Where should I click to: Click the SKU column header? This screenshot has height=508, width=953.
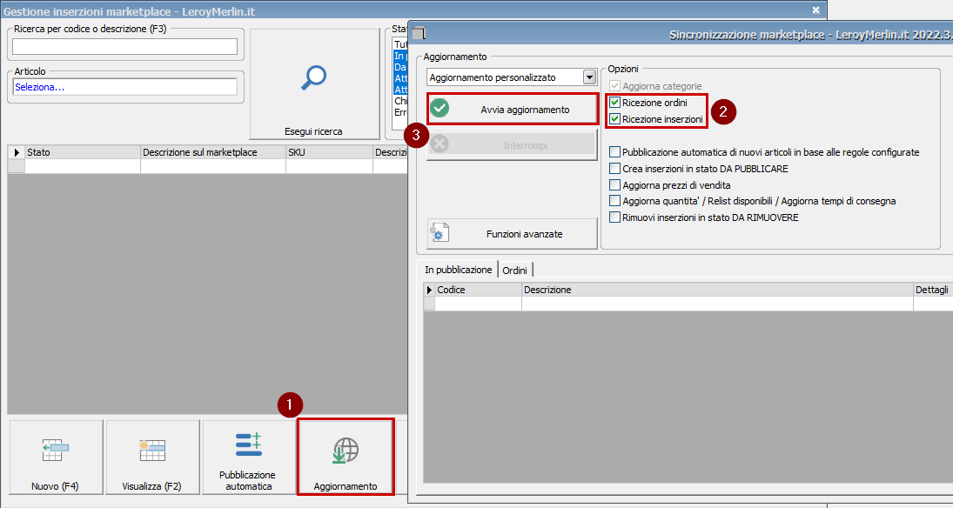(330, 152)
